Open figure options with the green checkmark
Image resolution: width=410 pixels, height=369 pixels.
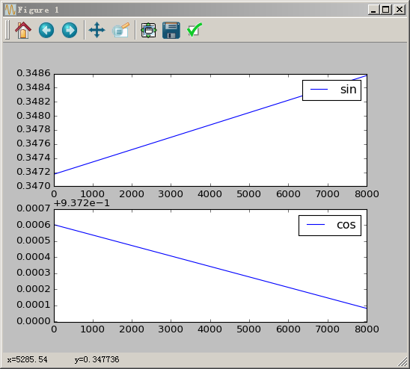coord(195,31)
